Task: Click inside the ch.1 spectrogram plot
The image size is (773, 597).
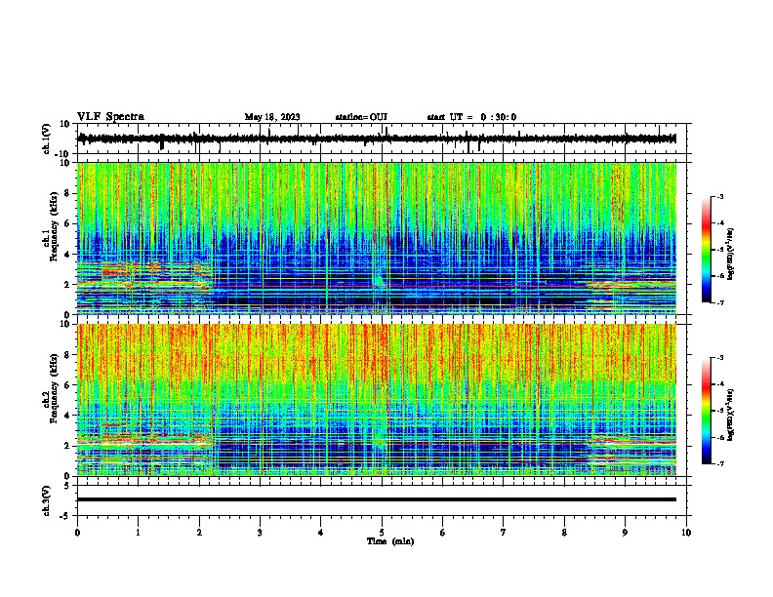Action: (x=377, y=238)
